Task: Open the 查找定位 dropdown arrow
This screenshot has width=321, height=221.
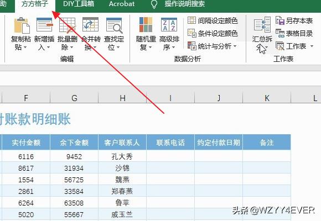Action: pyautogui.click(x=118, y=48)
